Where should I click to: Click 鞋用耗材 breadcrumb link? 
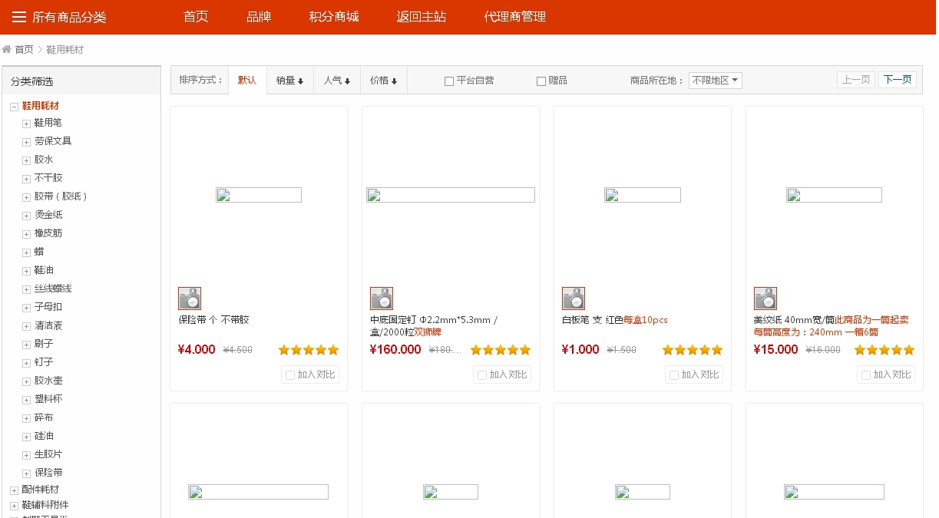click(x=64, y=50)
